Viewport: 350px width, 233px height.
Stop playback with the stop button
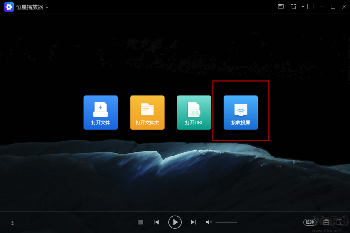coord(141,222)
